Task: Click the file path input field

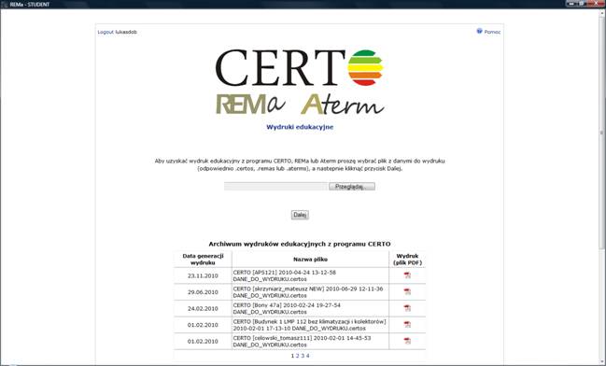Action: coord(276,187)
